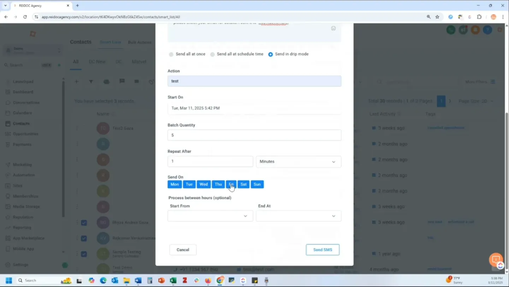
Task: Click the add contact plus icon
Action: (76, 82)
